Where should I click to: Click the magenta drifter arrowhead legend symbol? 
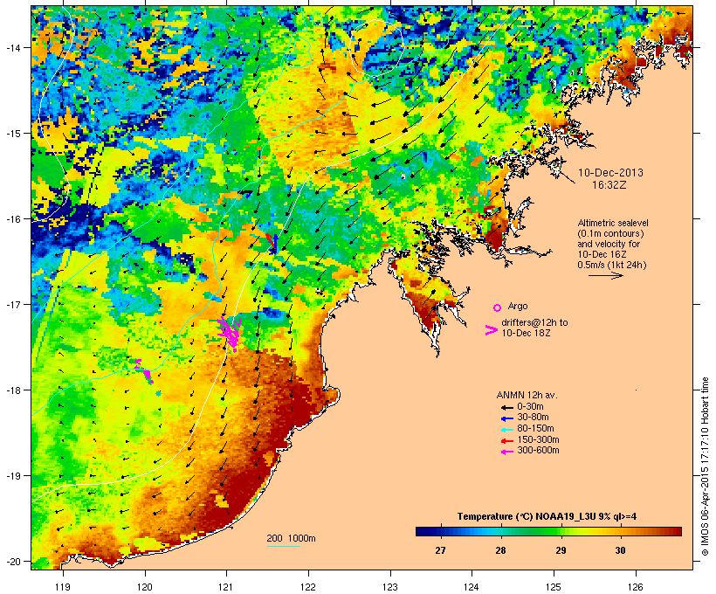point(491,330)
